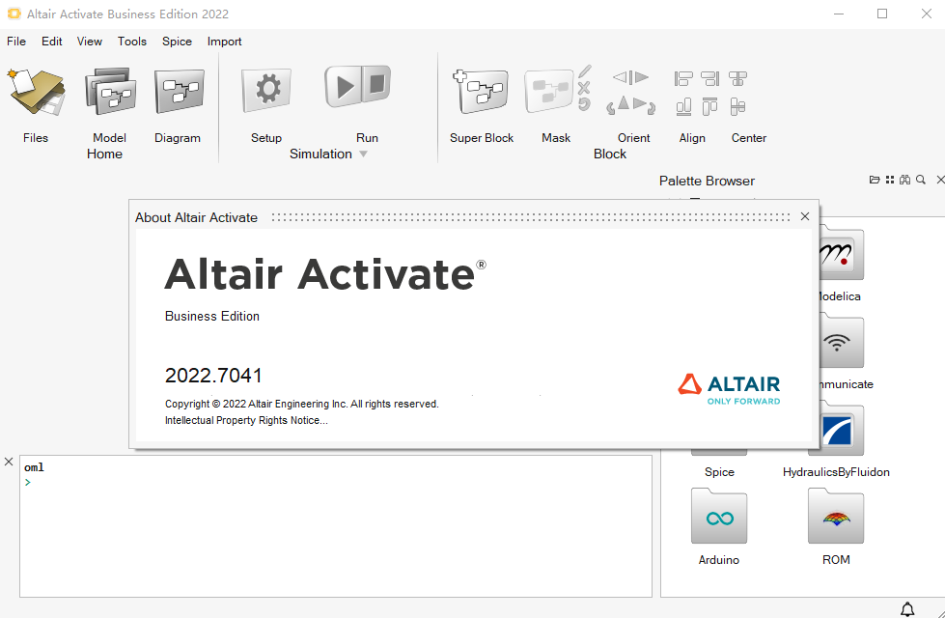Select the Diagram tool icon
This screenshot has height=618, width=945.
179,91
